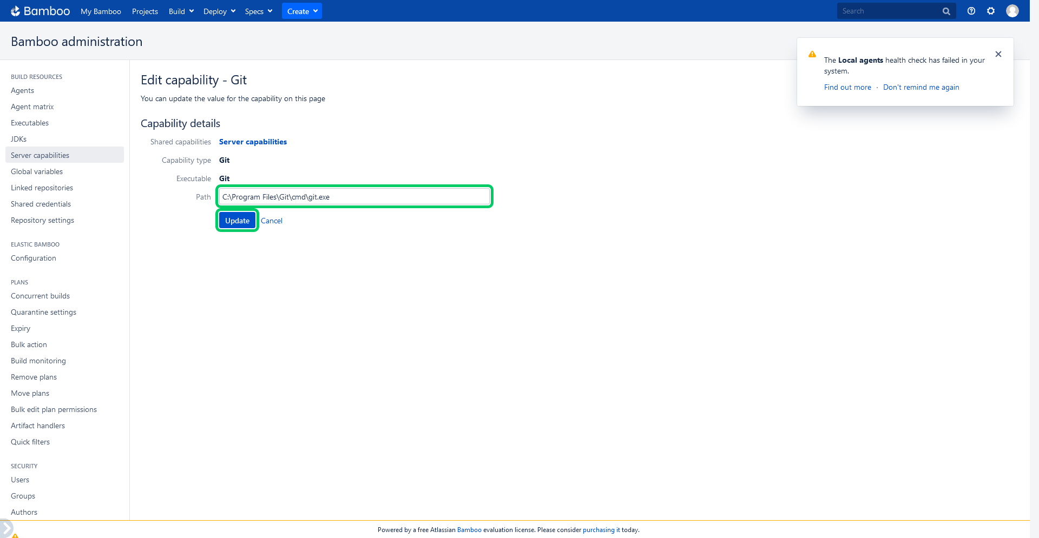Open the Bamboo link in footer

click(469, 530)
